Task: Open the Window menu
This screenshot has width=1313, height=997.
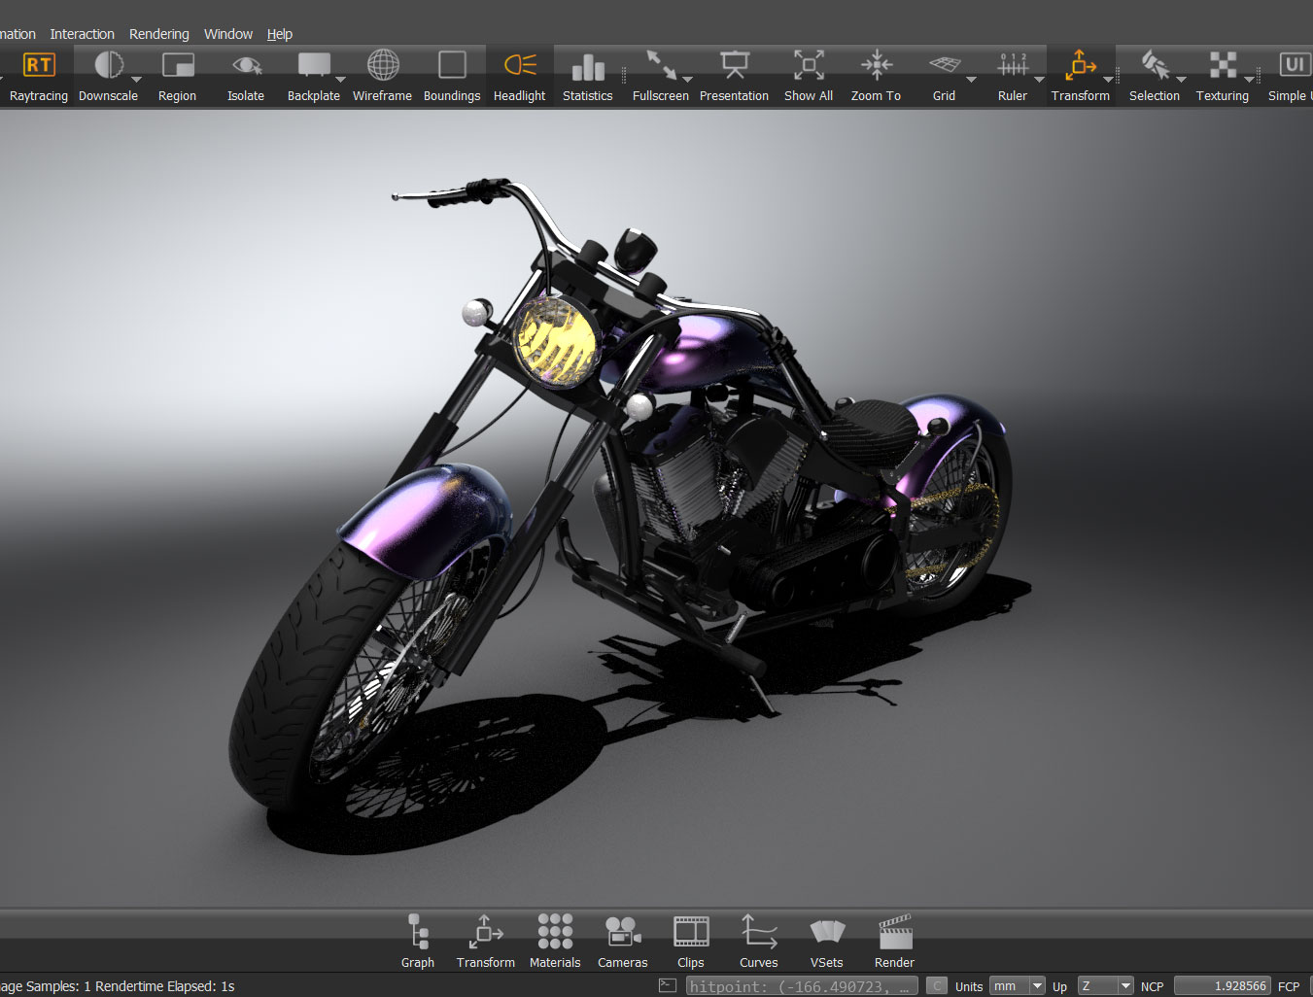Action: click(228, 34)
